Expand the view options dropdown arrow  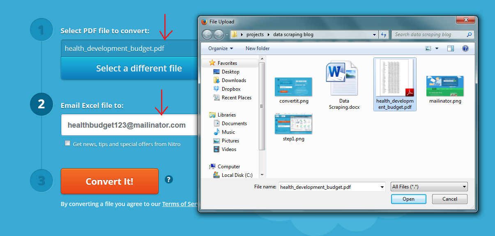click(437, 48)
